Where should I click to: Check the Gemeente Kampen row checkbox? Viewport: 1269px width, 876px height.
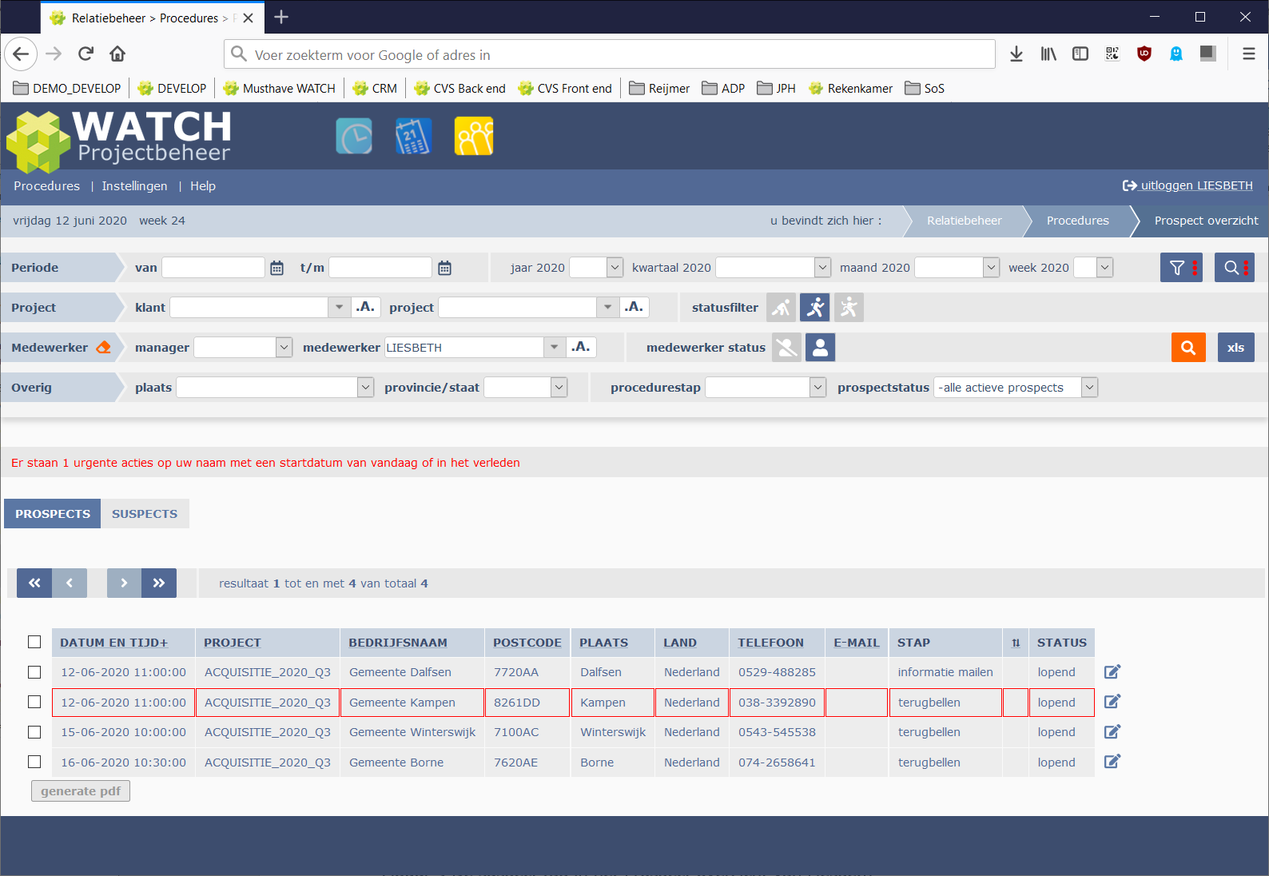[34, 702]
